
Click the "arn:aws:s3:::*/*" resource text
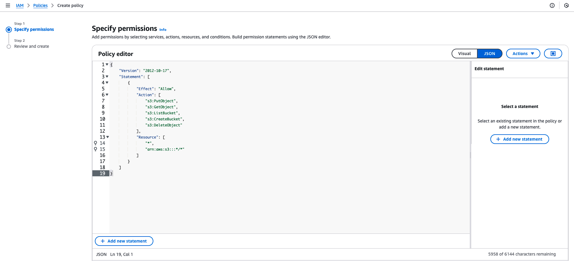click(x=165, y=149)
